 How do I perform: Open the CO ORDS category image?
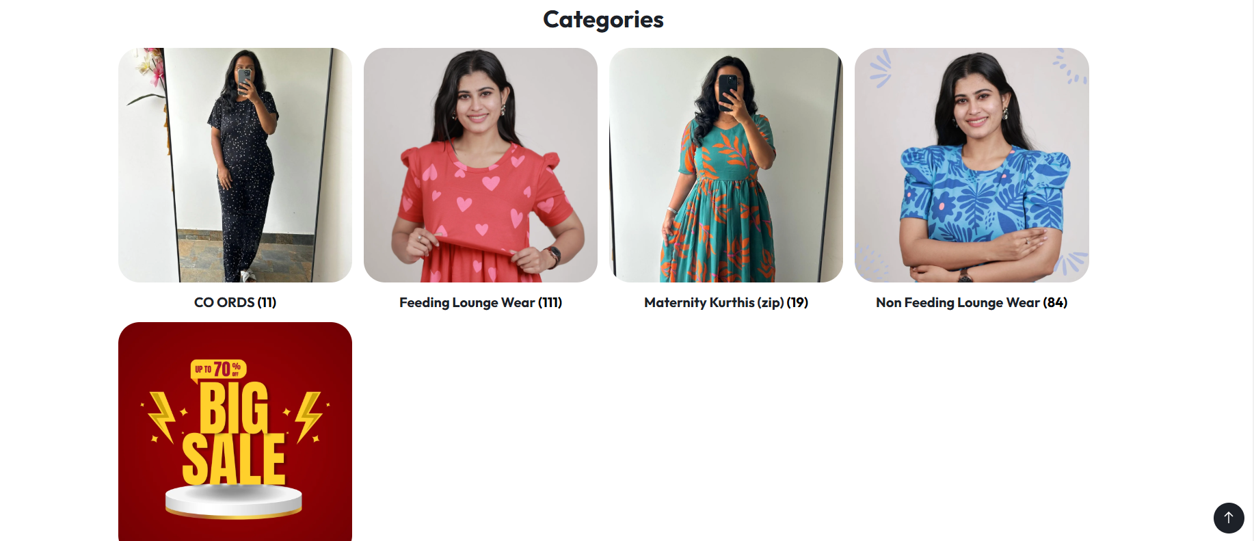(235, 165)
